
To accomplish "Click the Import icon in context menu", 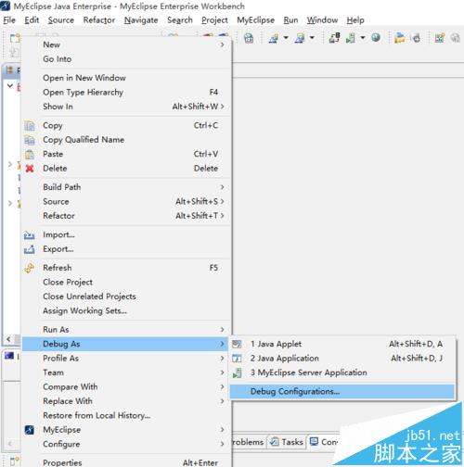I will tap(30, 235).
